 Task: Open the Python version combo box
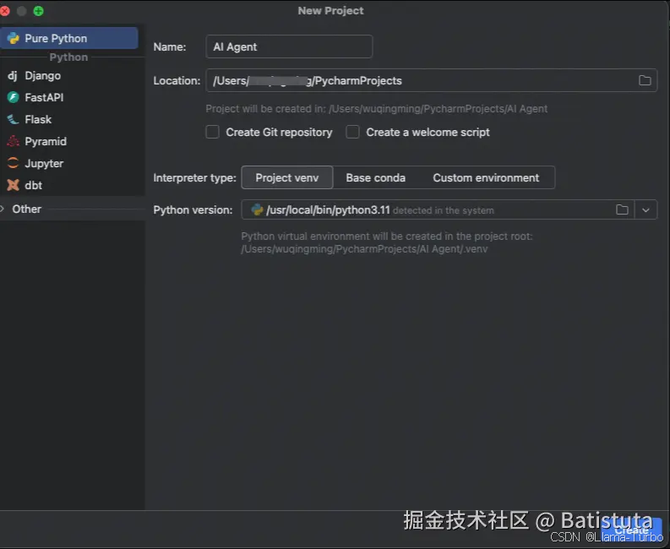pyautogui.click(x=449, y=209)
